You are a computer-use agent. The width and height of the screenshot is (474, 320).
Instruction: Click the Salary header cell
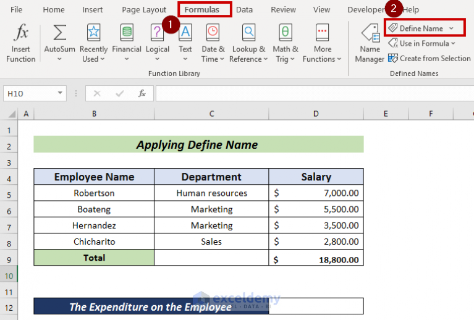tap(316, 177)
